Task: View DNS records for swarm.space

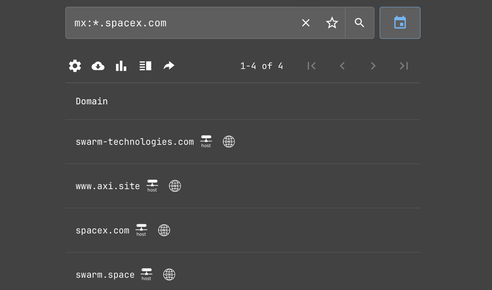Action: (169, 274)
